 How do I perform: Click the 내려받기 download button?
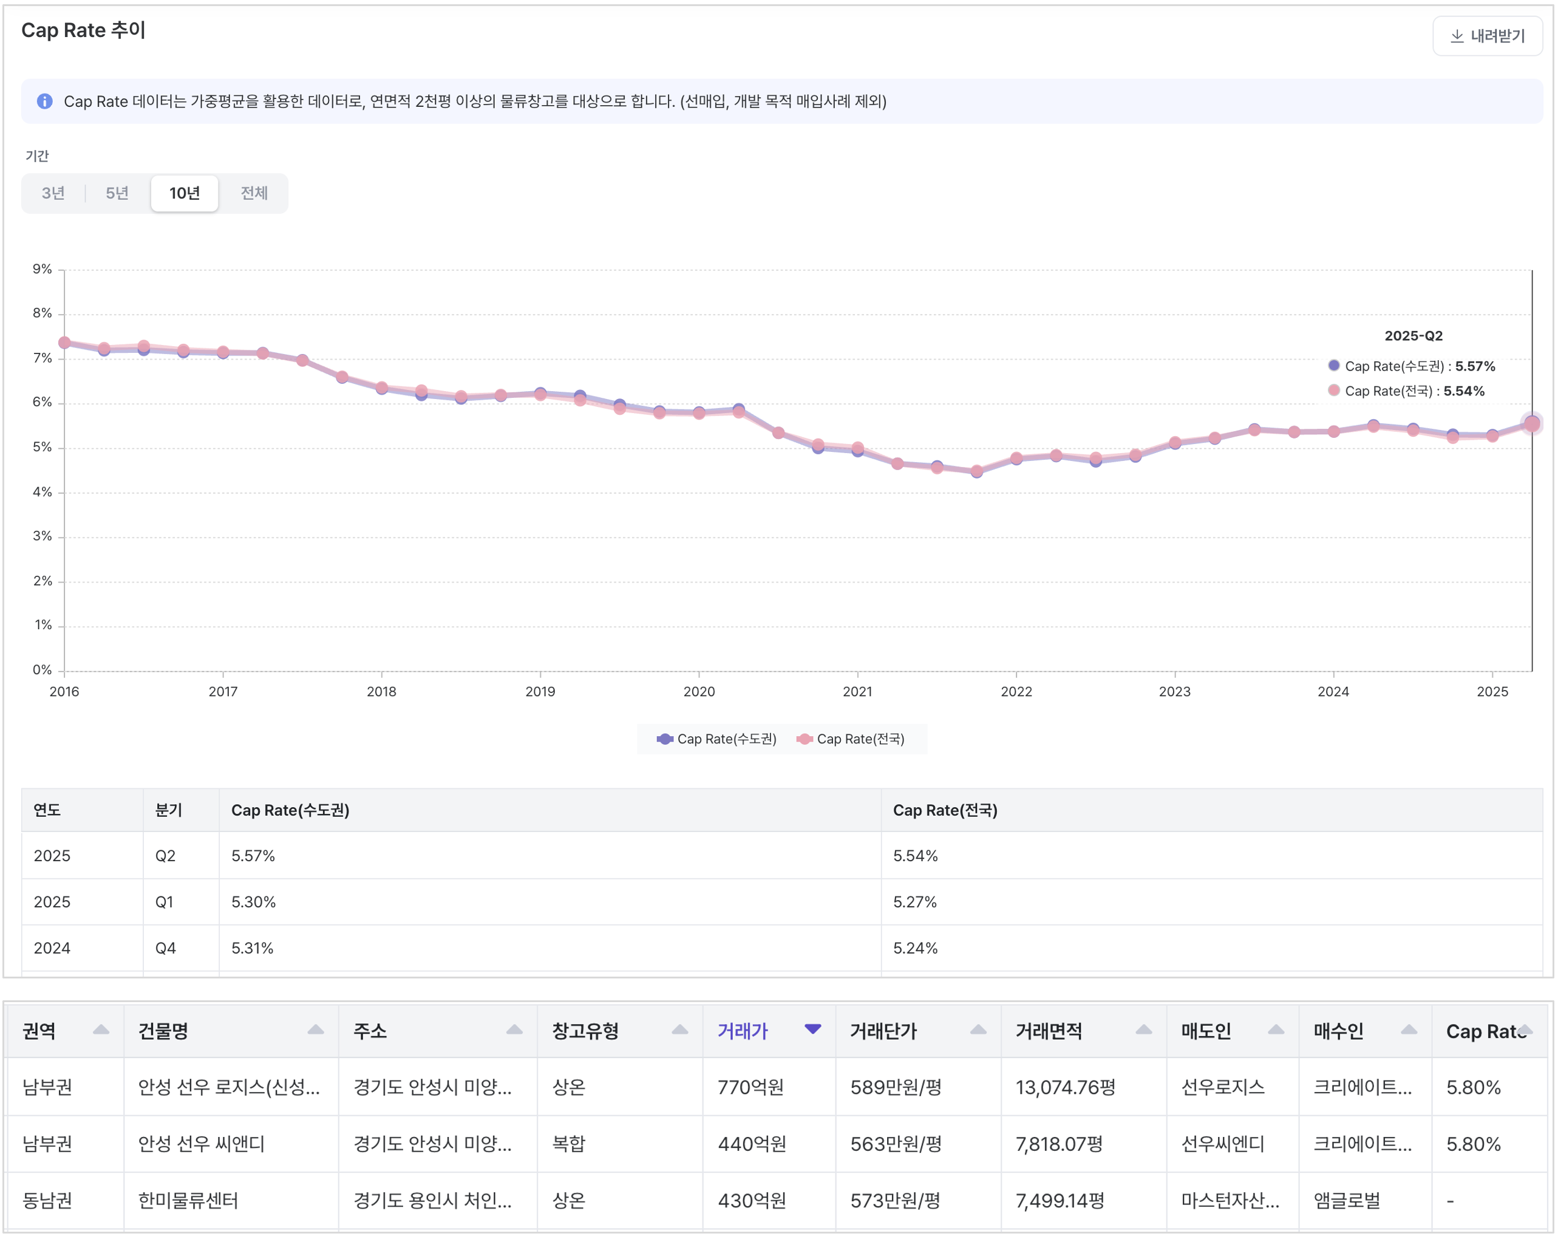[x=1487, y=35]
